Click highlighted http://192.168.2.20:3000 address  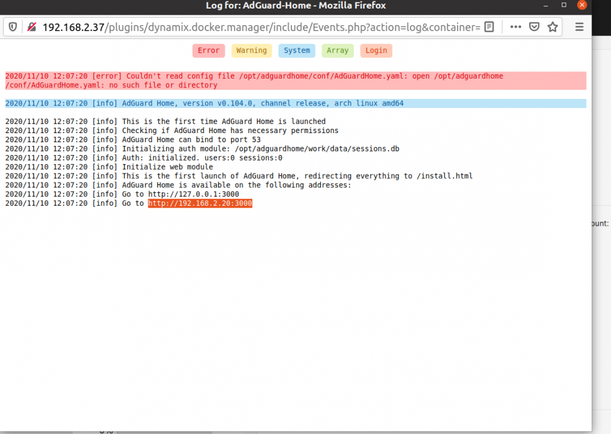click(200, 203)
